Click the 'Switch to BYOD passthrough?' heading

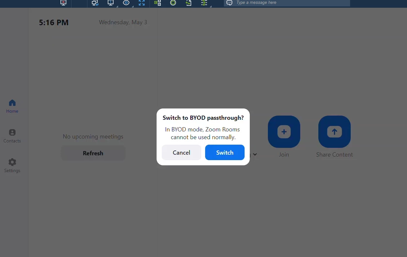click(x=203, y=118)
